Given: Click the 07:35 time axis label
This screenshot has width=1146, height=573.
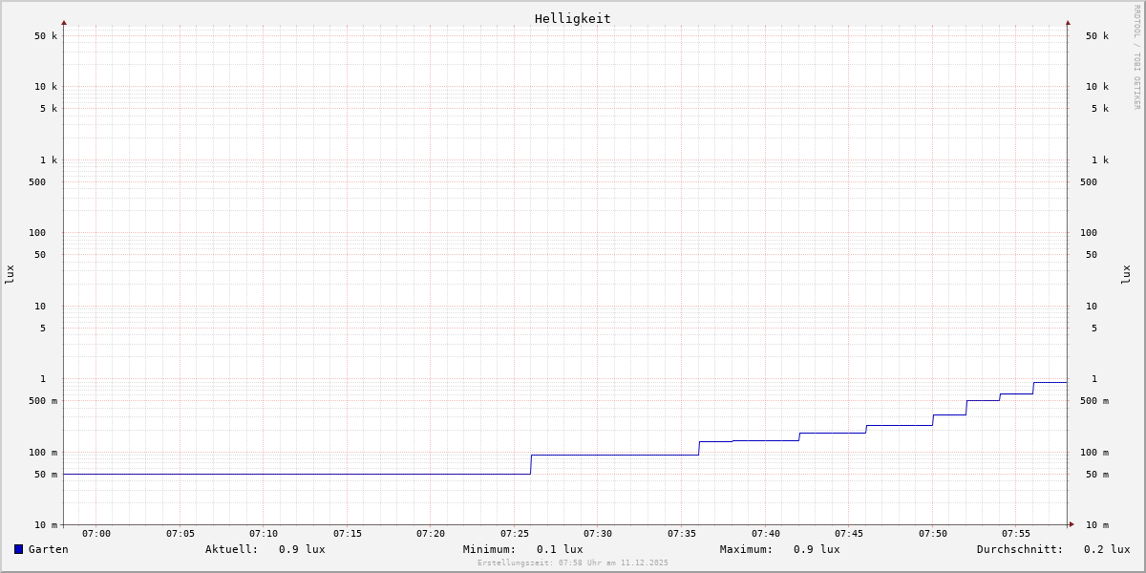Looking at the screenshot, I should [x=682, y=534].
